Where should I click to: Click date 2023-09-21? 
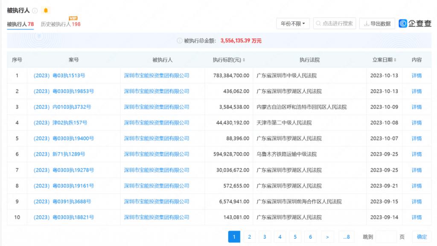[384, 186]
